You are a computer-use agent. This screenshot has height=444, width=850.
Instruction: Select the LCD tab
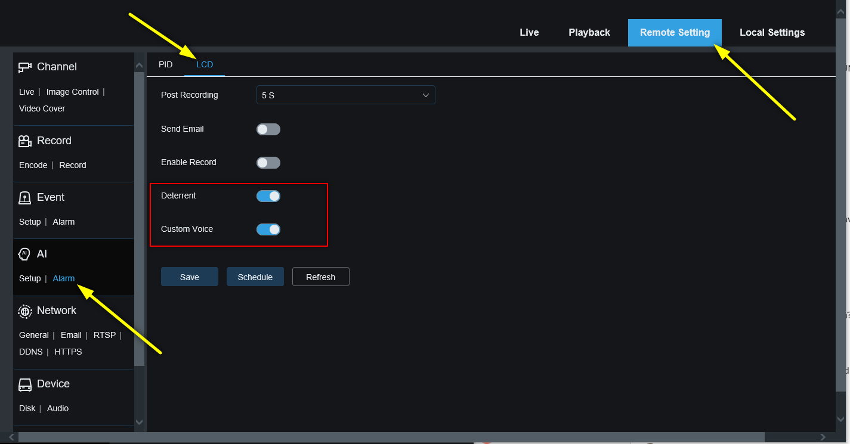click(205, 64)
